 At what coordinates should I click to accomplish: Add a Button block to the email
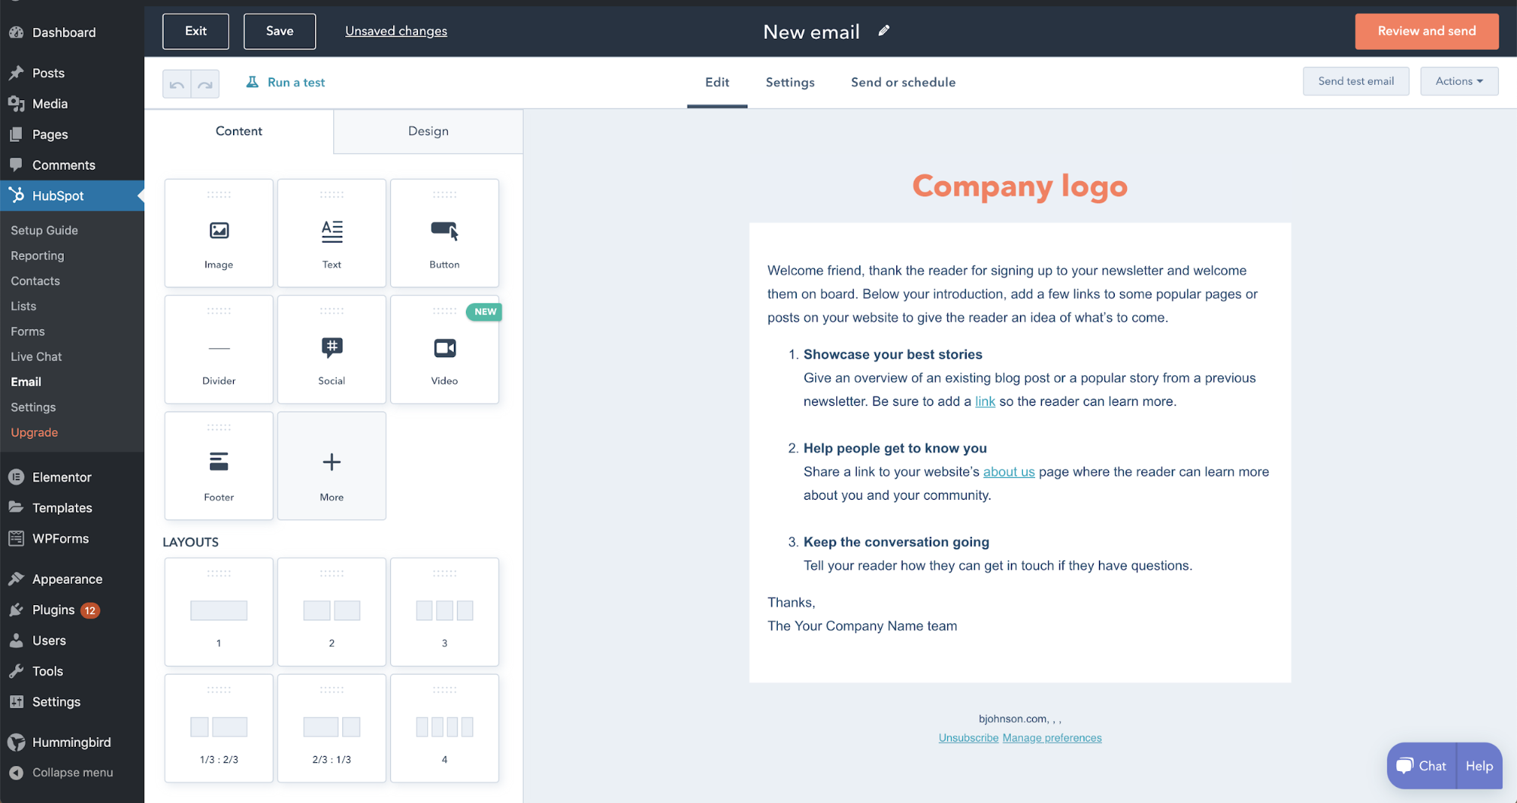pyautogui.click(x=444, y=233)
